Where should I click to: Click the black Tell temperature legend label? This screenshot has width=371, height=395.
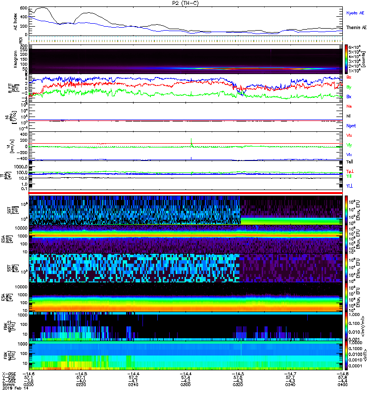pyautogui.click(x=350, y=162)
